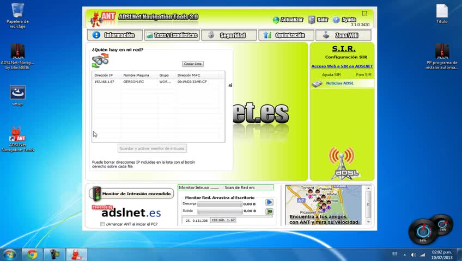Click the map panel scroll up arrow
This screenshot has height=261, width=462.
(368, 188)
